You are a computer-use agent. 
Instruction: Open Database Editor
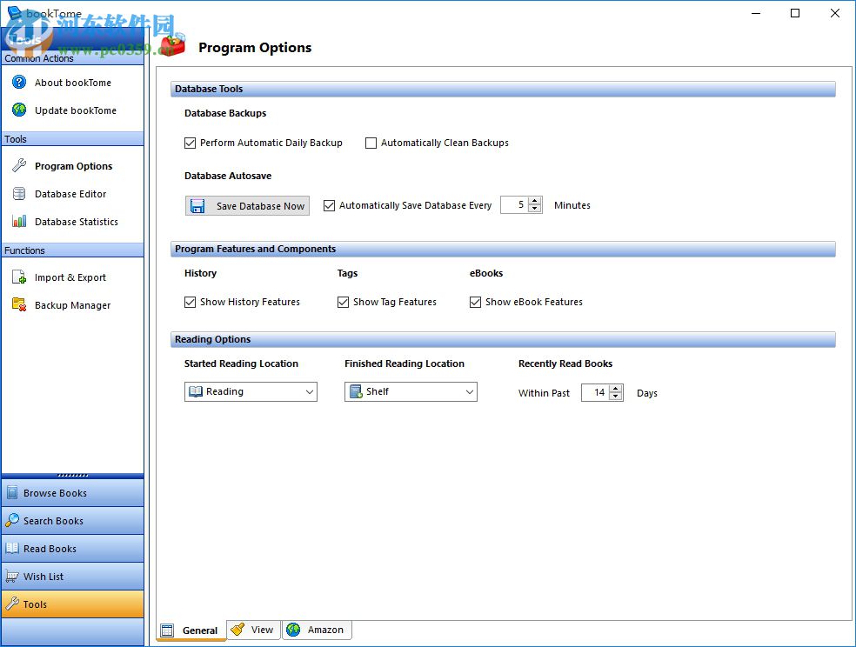[70, 194]
